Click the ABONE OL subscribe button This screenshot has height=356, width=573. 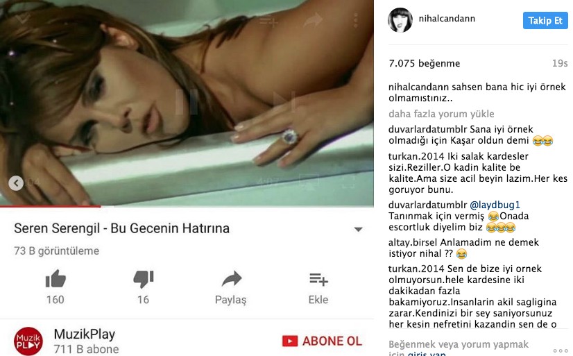coord(322,341)
